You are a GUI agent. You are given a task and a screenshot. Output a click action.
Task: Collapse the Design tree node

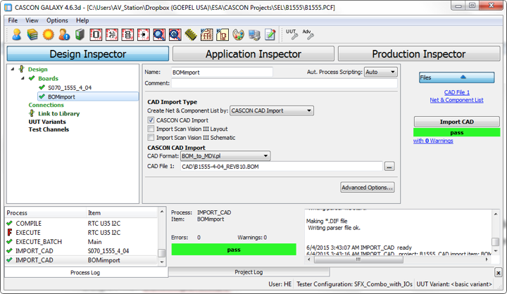click(x=13, y=69)
